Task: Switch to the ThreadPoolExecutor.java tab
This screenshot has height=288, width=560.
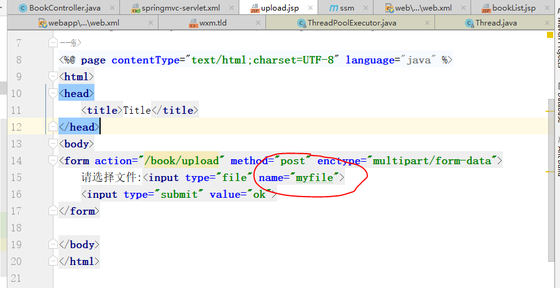Action: coord(351,23)
